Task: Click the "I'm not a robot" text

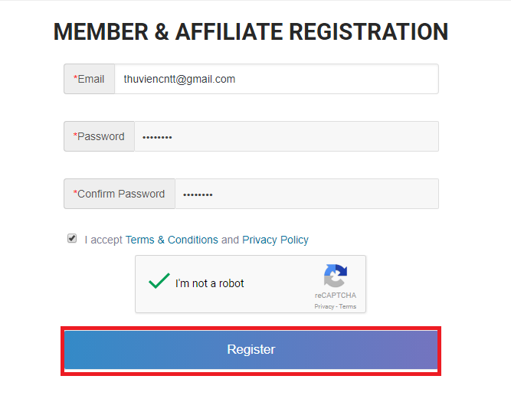Action: click(x=210, y=283)
